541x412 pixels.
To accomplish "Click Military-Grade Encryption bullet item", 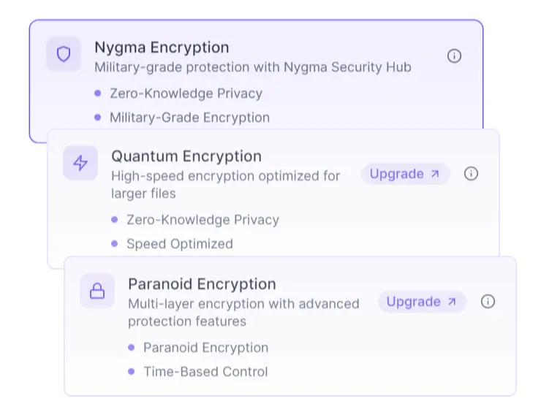I will (x=190, y=118).
